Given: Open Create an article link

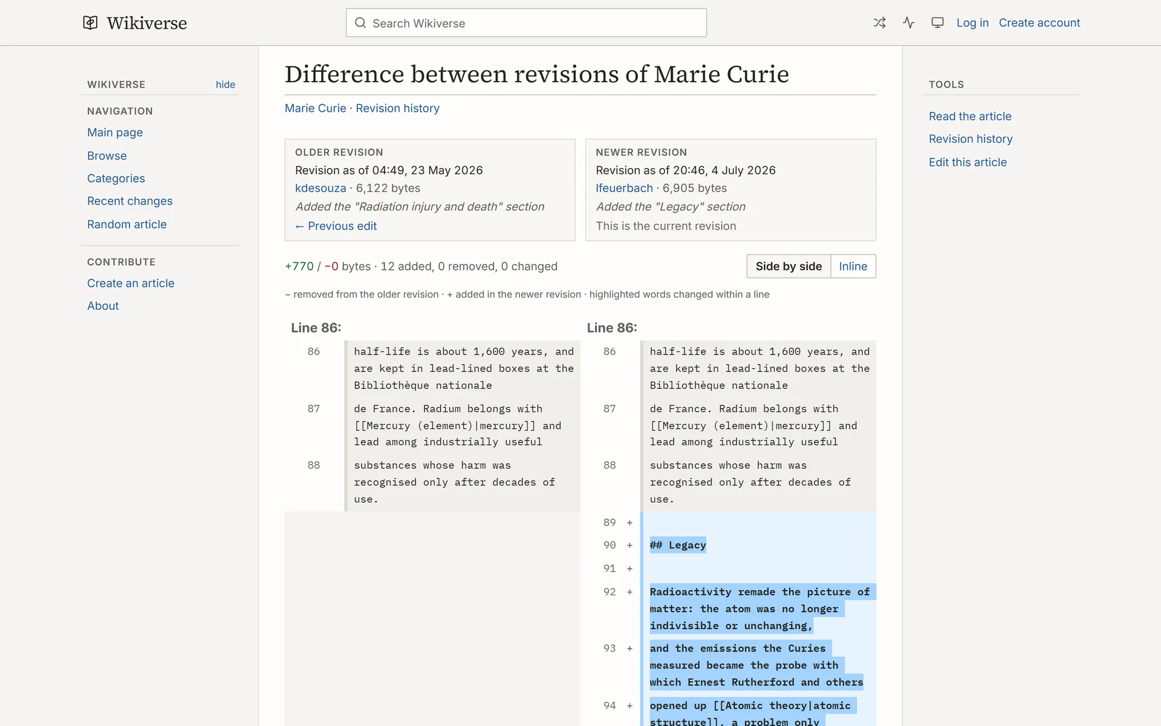Looking at the screenshot, I should (131, 283).
